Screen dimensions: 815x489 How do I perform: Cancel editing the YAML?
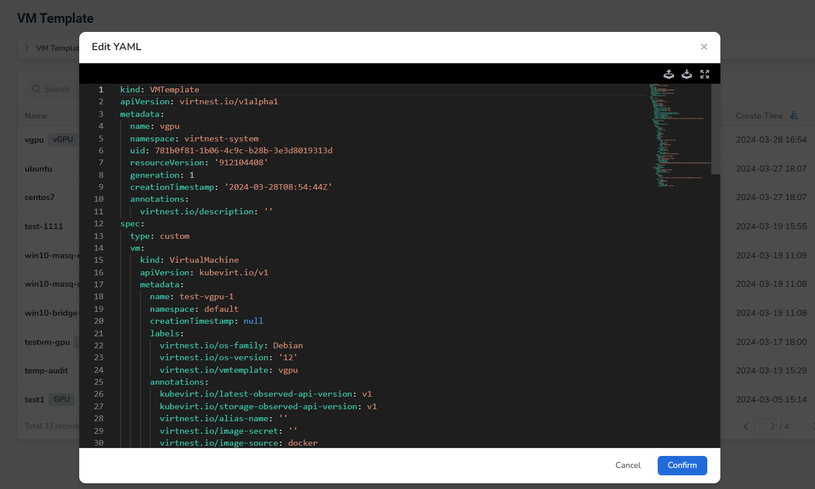pos(627,465)
